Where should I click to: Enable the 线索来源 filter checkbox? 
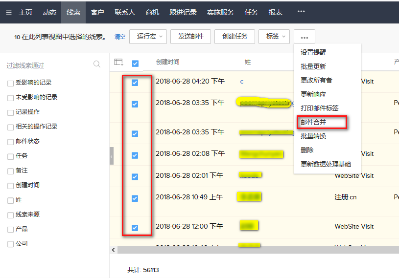(x=11, y=215)
